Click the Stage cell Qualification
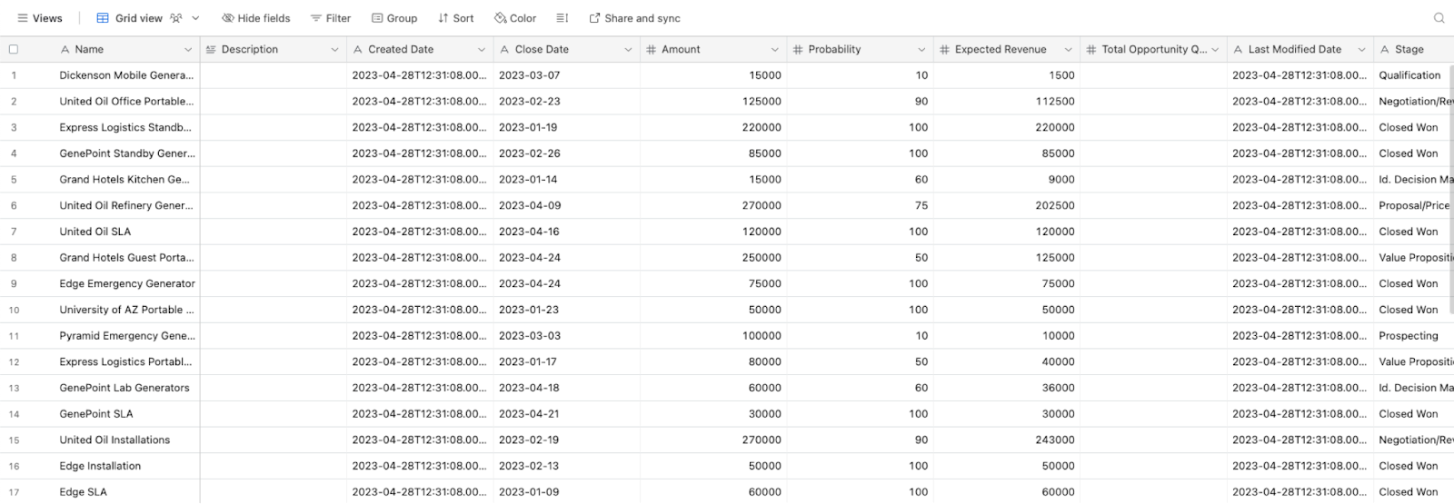Screen dimensions: 1454x504 click(x=1413, y=75)
